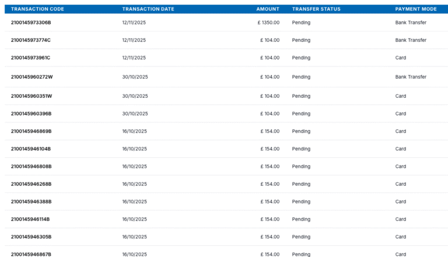Screen dimensions: 448x257
Task: Click the Transaction Date column header
Action: coord(148,9)
